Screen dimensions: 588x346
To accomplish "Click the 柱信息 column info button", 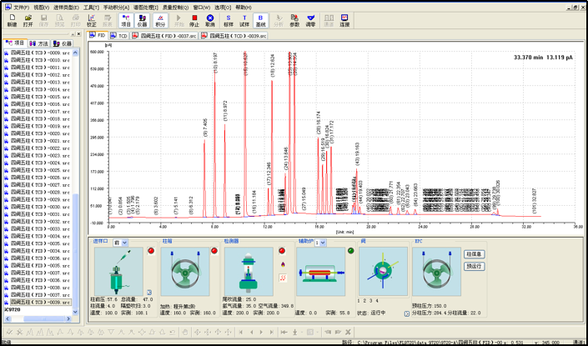I will tap(475, 254).
